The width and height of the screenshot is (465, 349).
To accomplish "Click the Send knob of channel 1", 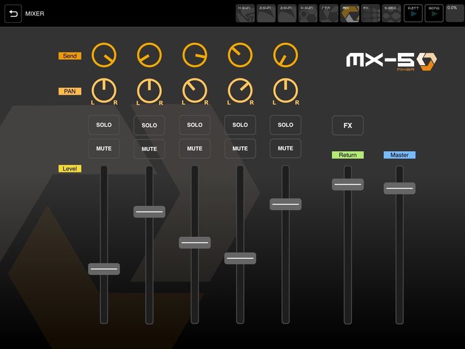I will coord(104,55).
